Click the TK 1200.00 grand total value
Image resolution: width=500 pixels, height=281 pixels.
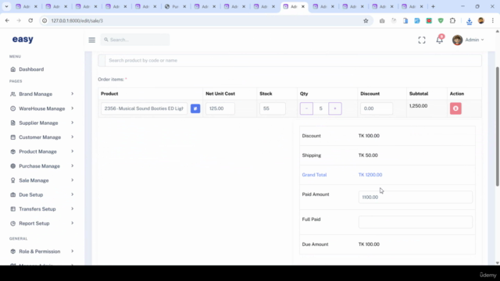click(370, 175)
